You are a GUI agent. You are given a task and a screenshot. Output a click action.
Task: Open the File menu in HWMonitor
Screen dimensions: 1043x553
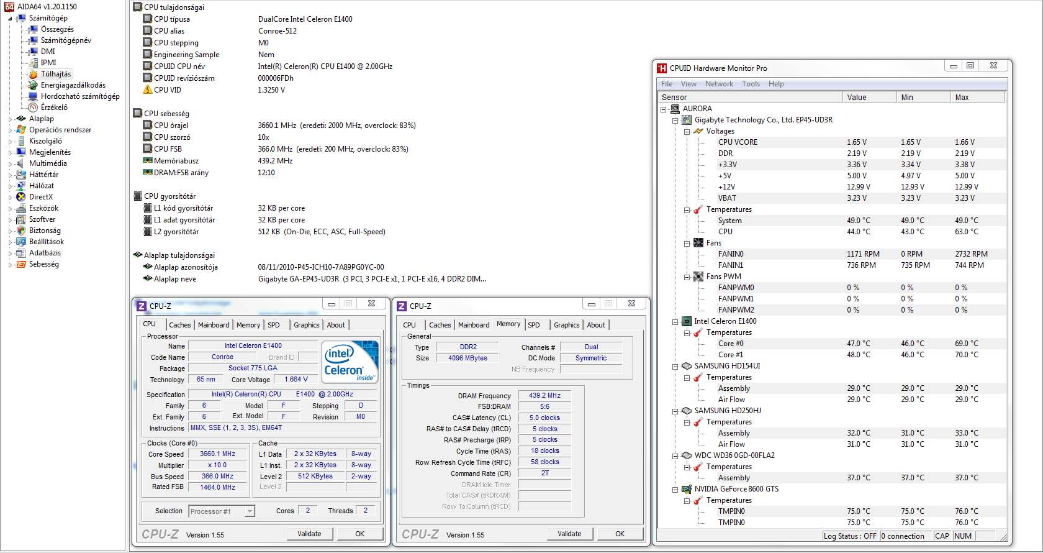[x=667, y=84]
